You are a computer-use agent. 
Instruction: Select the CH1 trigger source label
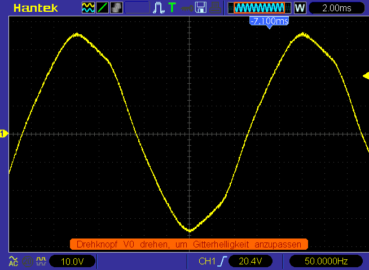pos(207,262)
